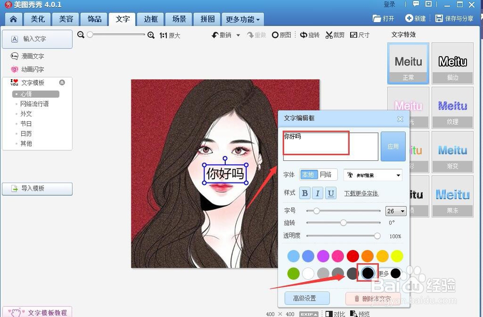Open 文字模板教程 tutorial
The image size is (483, 317).
(37, 312)
